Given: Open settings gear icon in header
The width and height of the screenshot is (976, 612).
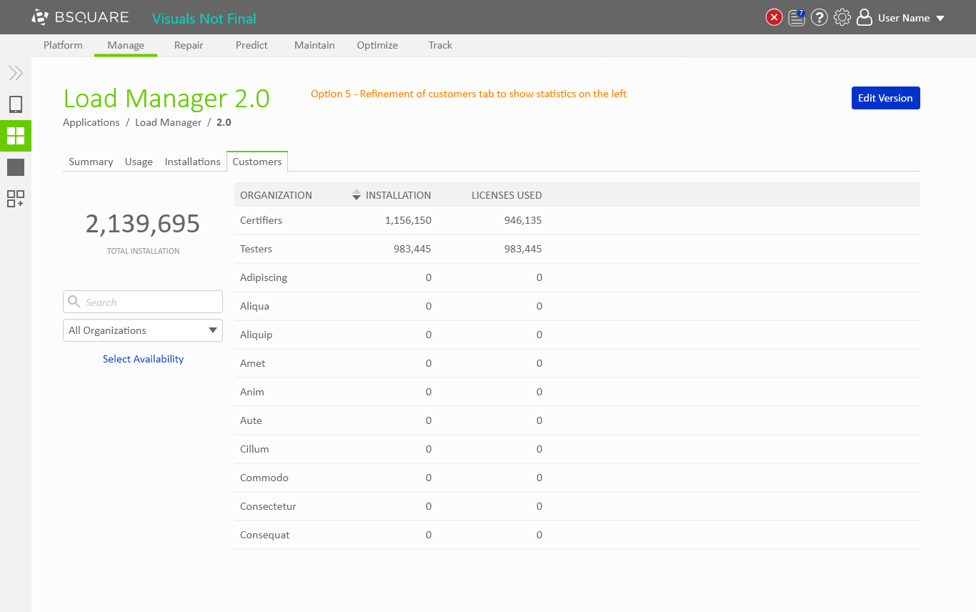Looking at the screenshot, I should point(842,18).
